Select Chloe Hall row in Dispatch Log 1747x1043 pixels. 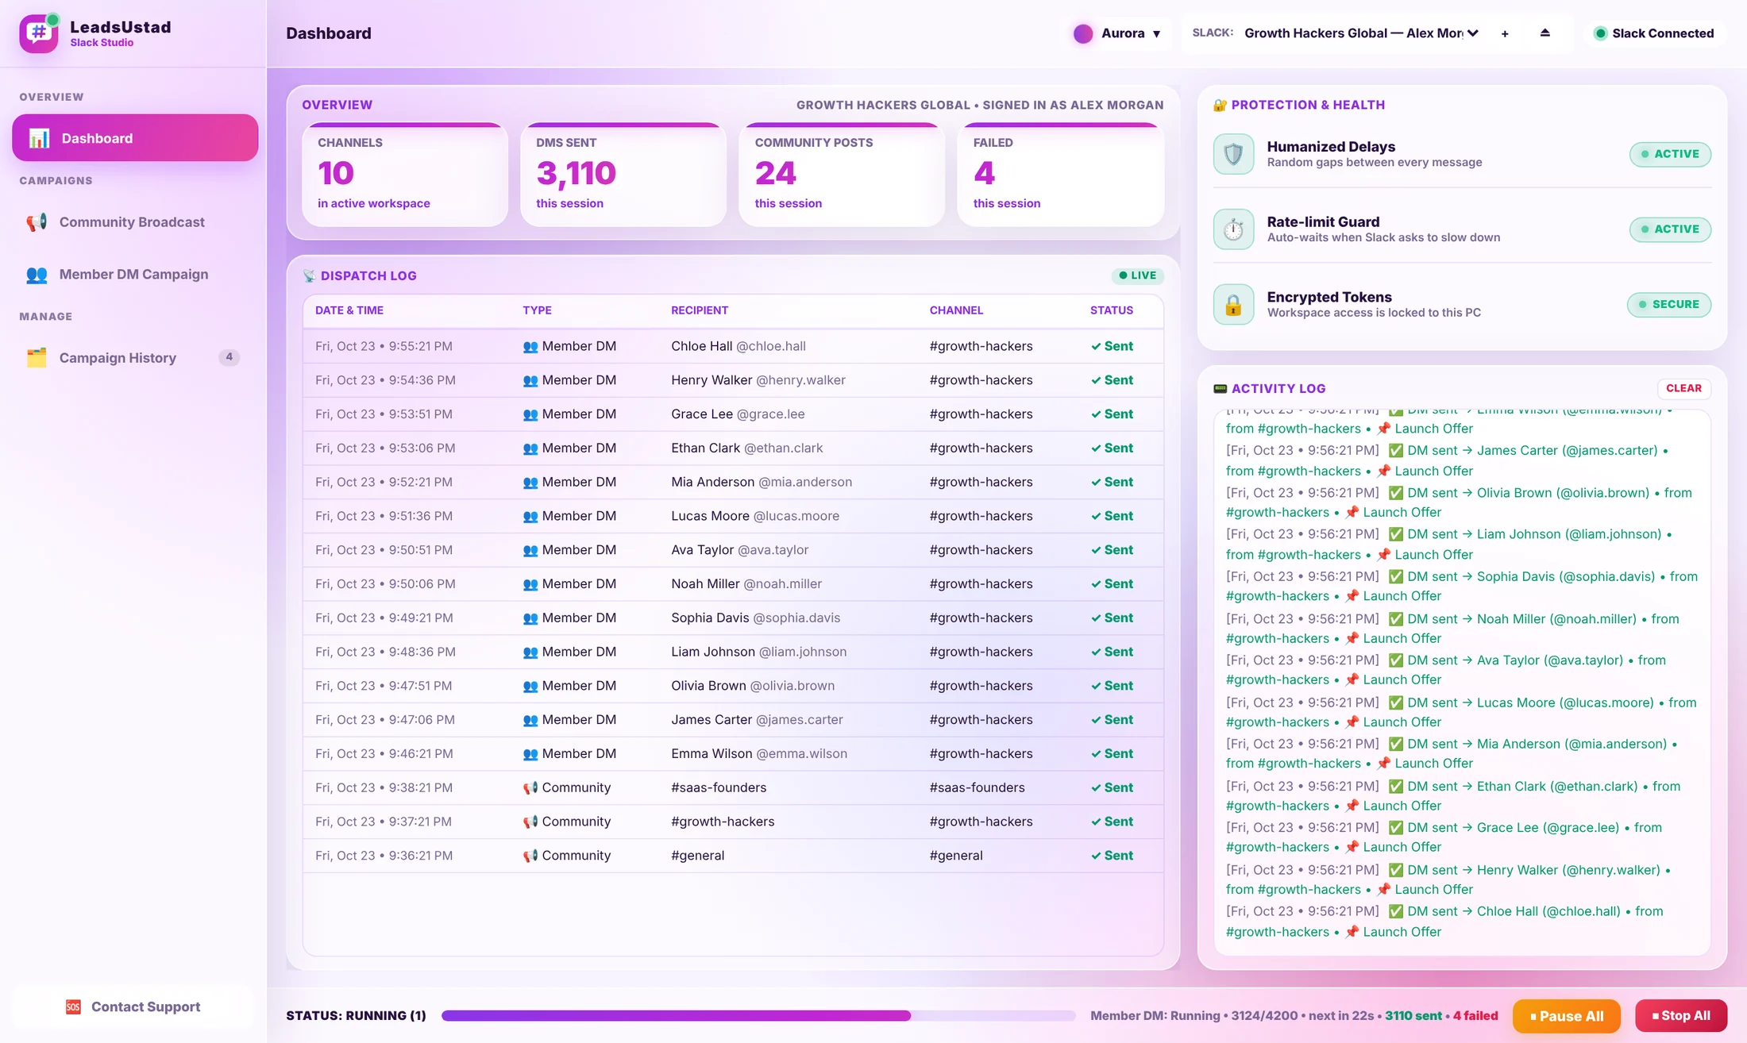click(733, 346)
